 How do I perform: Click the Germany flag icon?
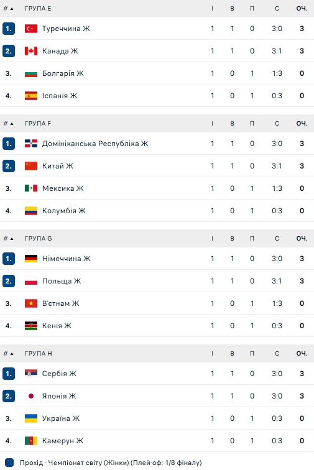point(31,259)
